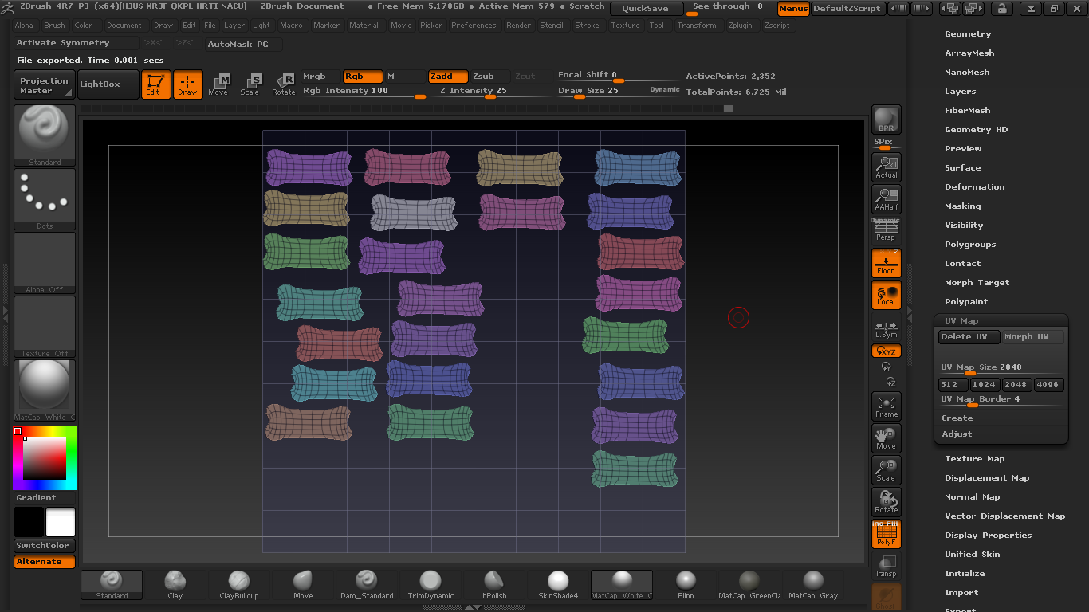This screenshot has height=612, width=1089.
Task: Select the TrimDynamic brush
Action: coord(430,585)
